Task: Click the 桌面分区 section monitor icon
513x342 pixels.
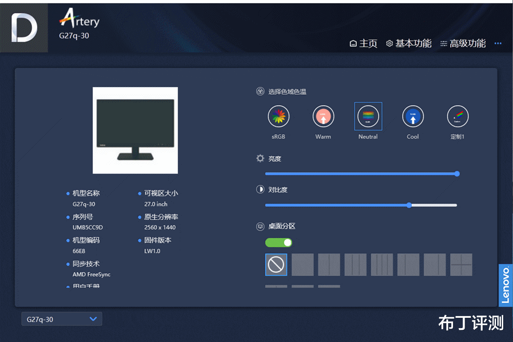Action: point(260,227)
